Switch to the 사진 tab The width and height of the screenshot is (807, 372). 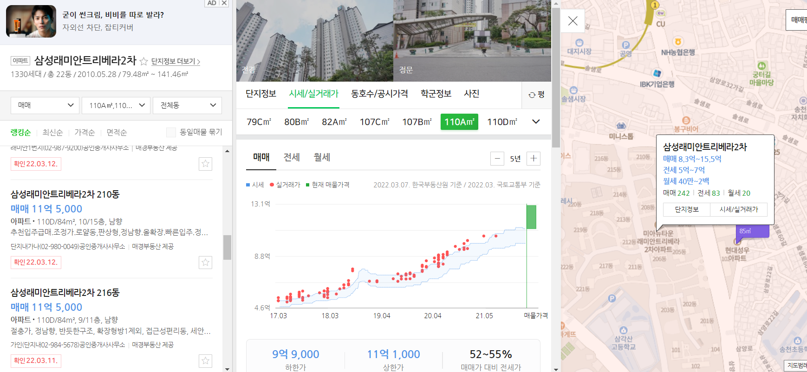click(472, 94)
